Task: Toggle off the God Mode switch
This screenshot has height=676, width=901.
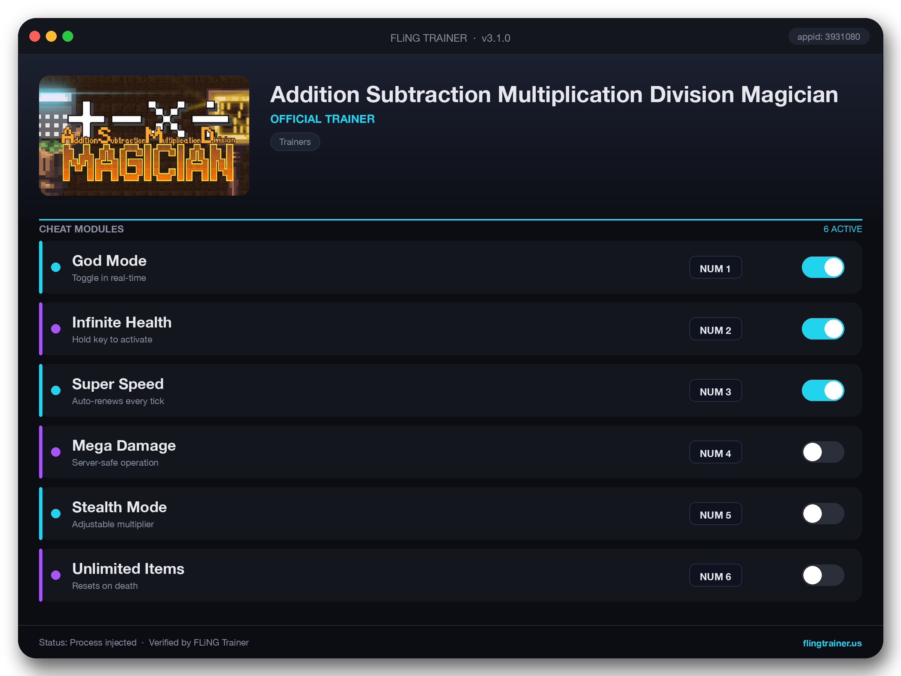Action: (823, 267)
